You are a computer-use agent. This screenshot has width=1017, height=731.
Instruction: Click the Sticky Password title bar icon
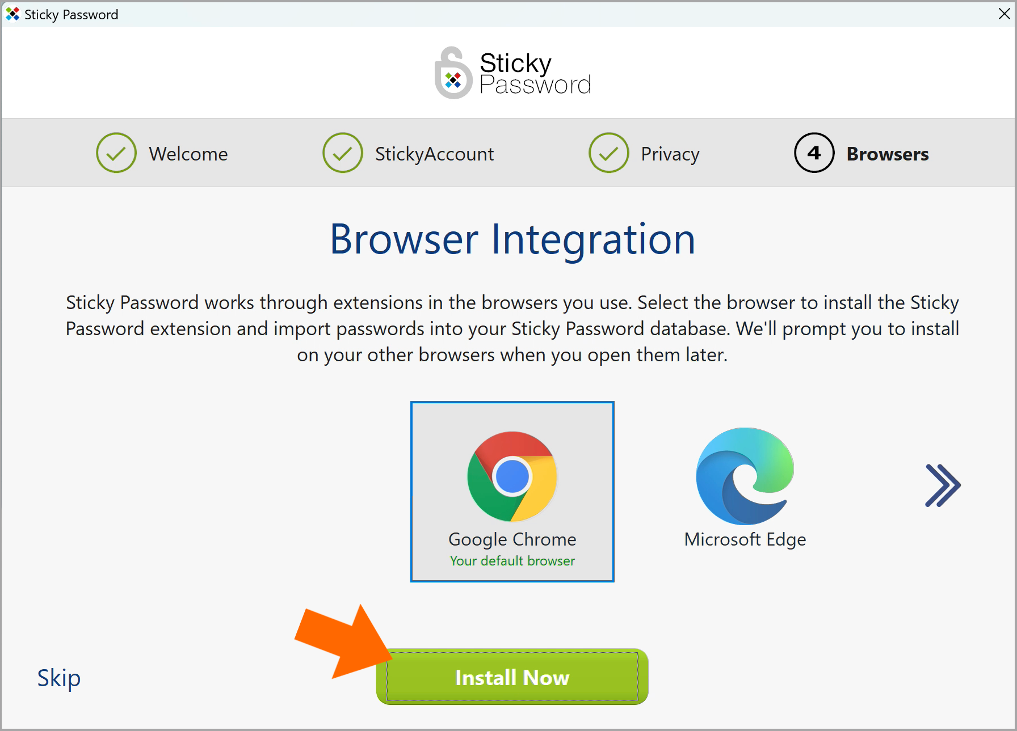12,14
